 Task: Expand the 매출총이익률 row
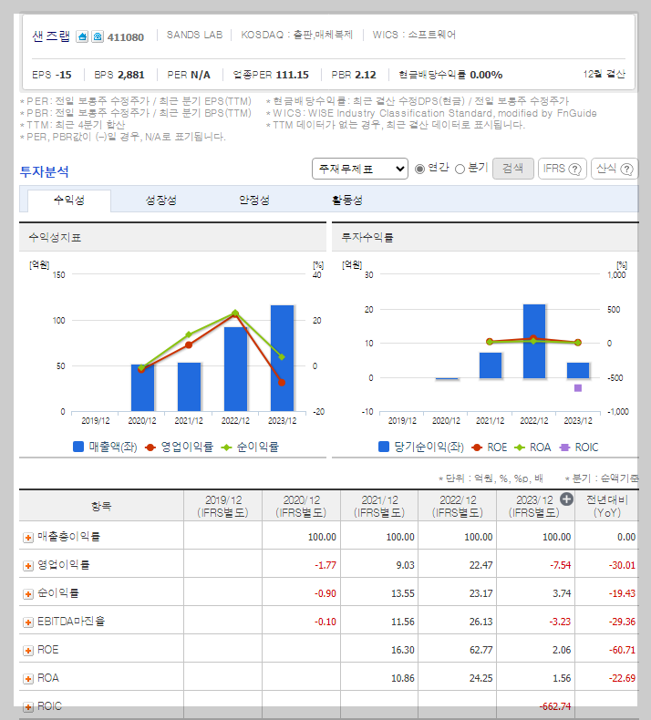tap(28, 537)
